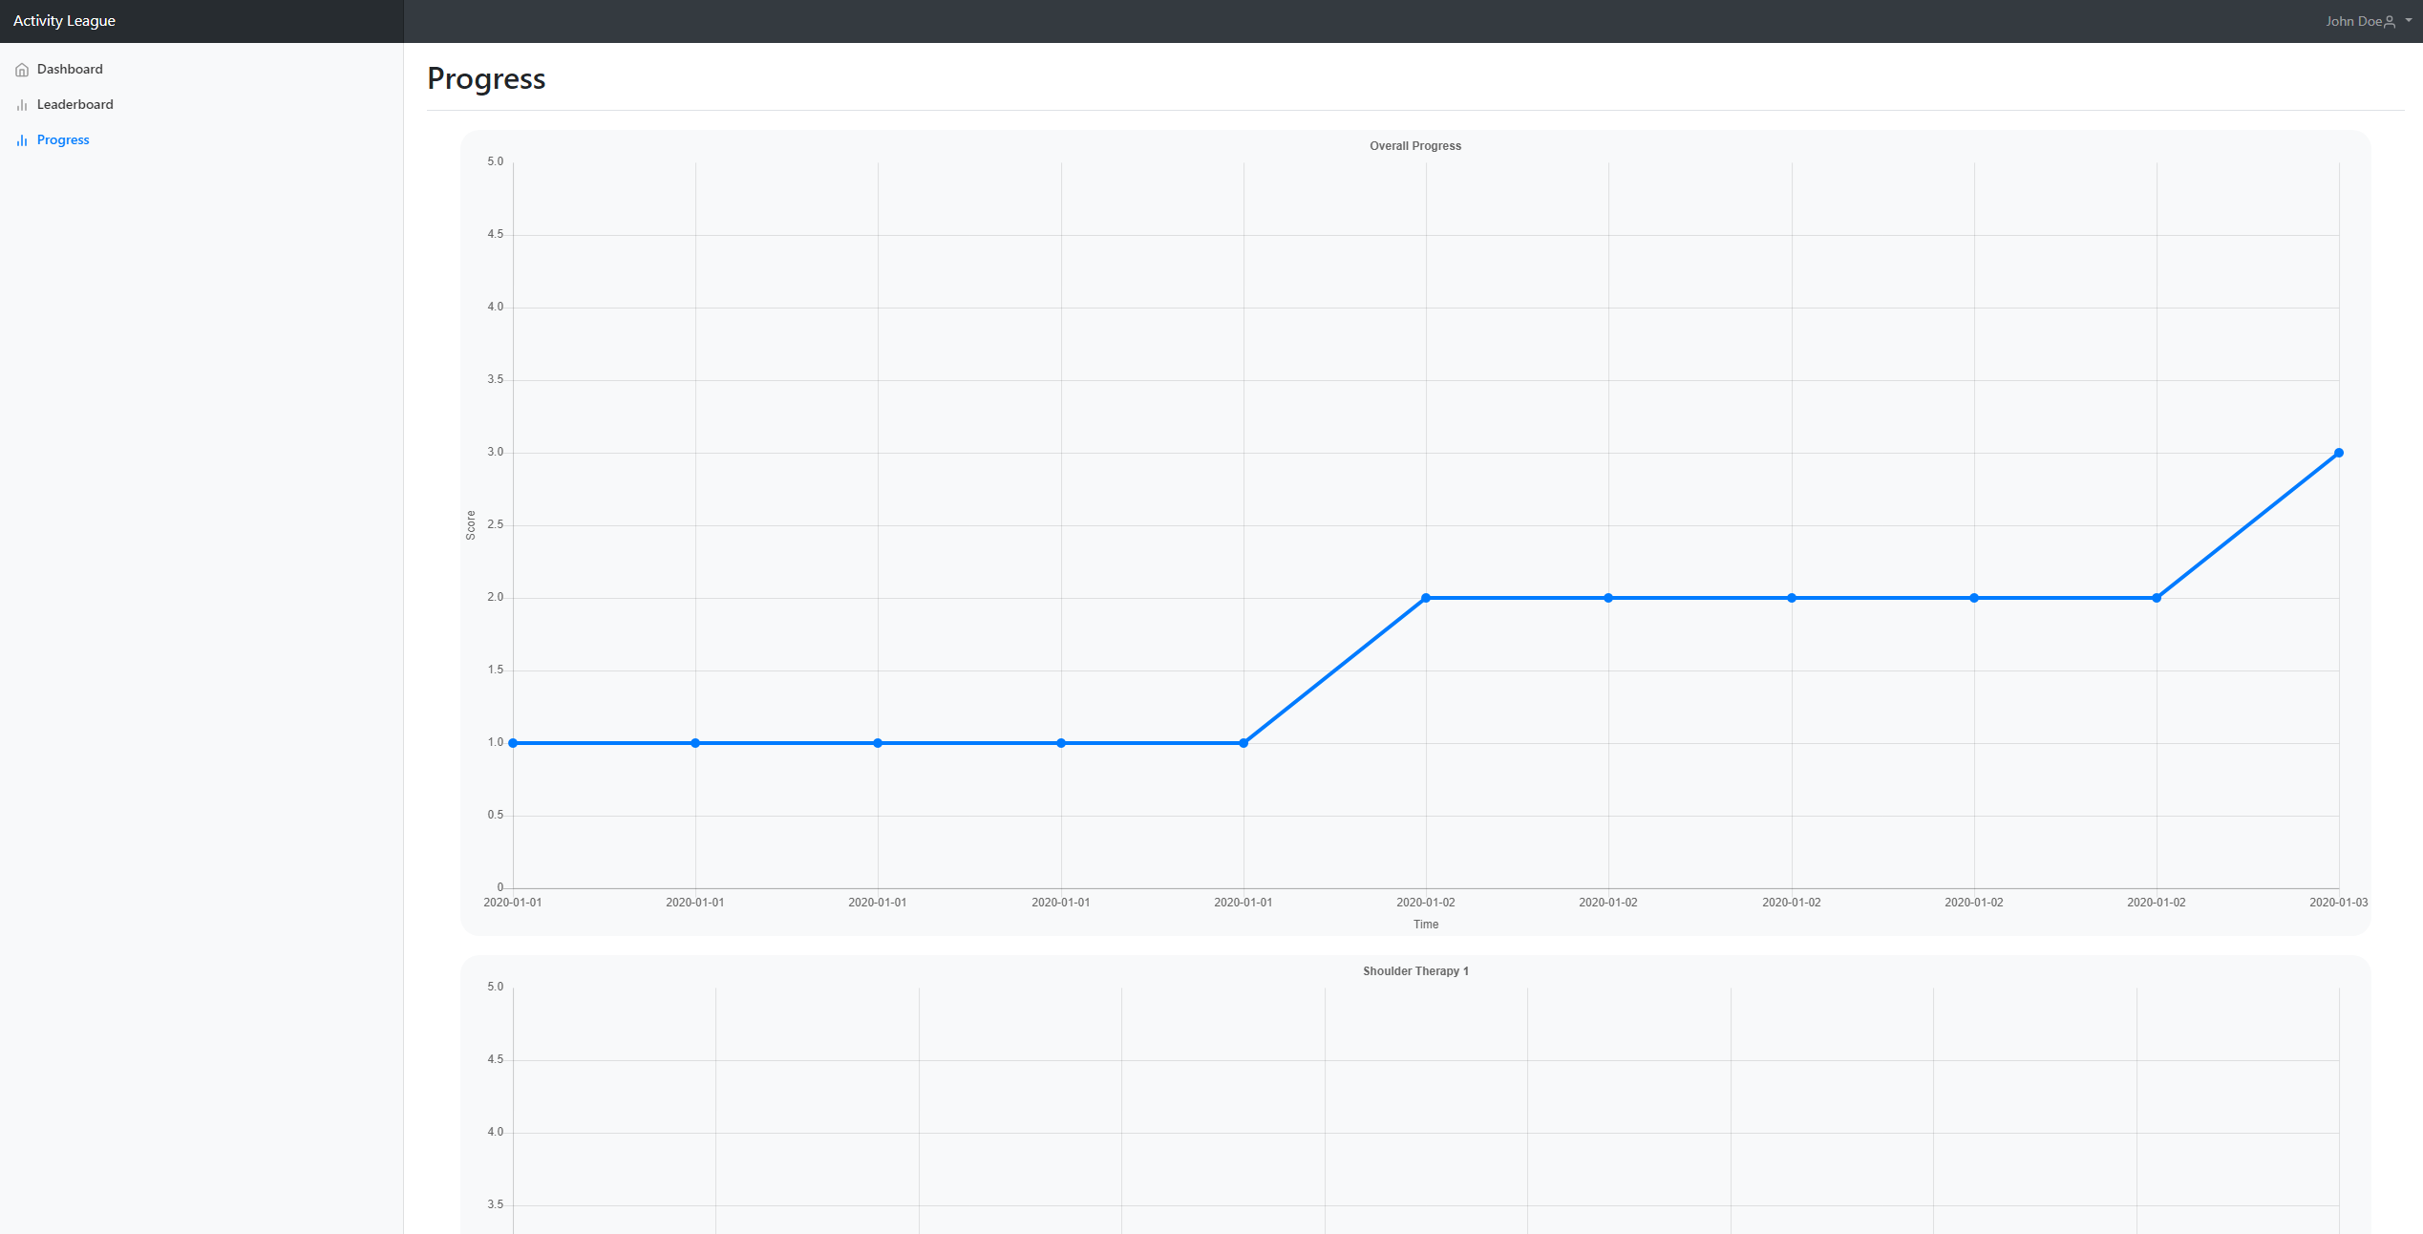
Task: Click the Overall Progress chart title
Action: tap(1415, 146)
